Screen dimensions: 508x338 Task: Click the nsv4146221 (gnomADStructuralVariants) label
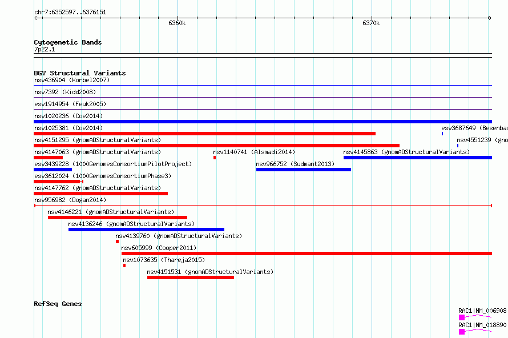tap(111, 212)
